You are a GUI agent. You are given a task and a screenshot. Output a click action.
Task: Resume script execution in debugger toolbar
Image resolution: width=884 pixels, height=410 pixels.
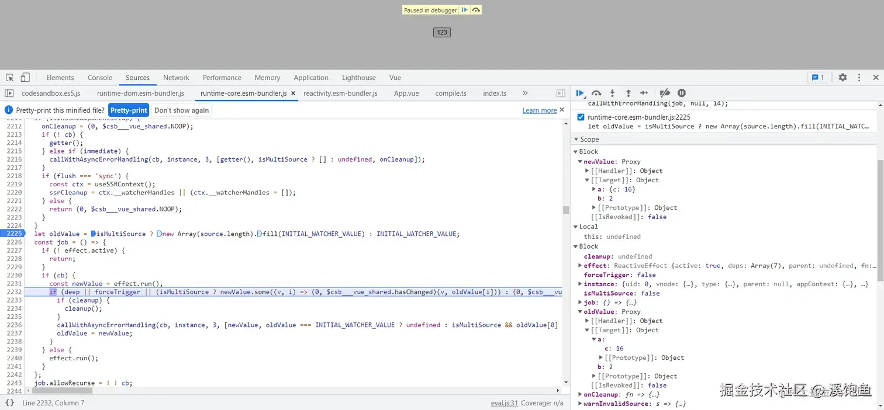coord(580,93)
